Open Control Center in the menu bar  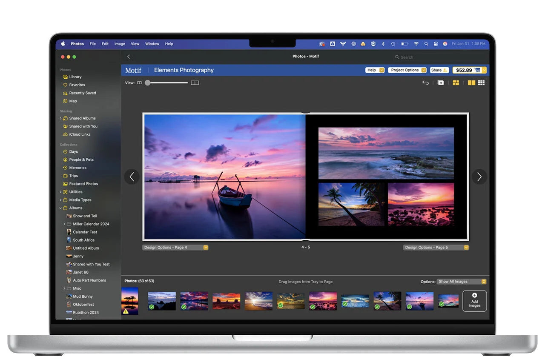click(x=436, y=44)
